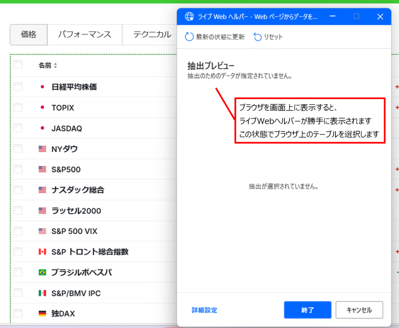Click the ライブ Web ヘルパー window title text
399x328 pixels.
[258, 17]
